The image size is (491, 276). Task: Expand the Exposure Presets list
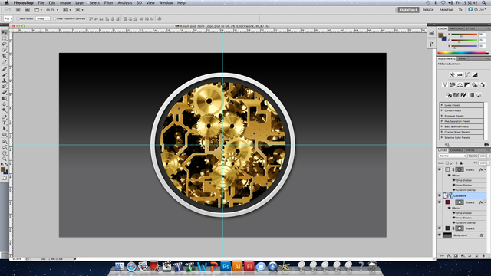[442, 116]
